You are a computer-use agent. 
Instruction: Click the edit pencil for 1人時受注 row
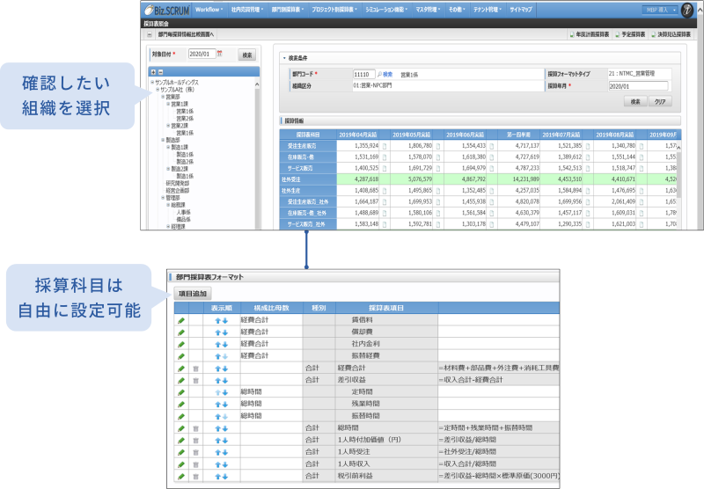(181, 452)
